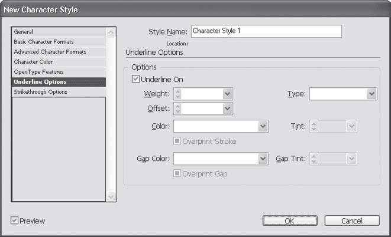The height and width of the screenshot is (237, 391).
Task: Open the Gap Color dropdown
Action: (263, 159)
